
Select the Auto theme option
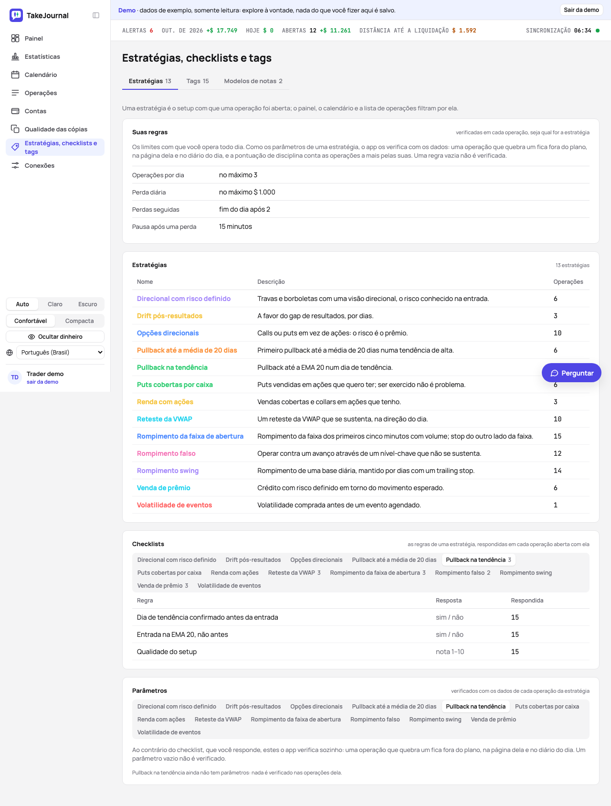(x=22, y=304)
